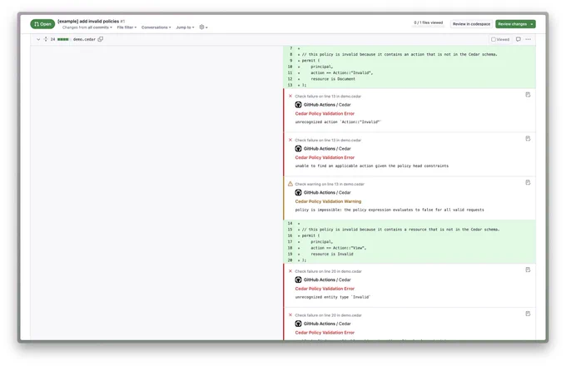Click GitHub logo on policy warning annotation
Viewport: 566px width, 366px height.
(298, 192)
